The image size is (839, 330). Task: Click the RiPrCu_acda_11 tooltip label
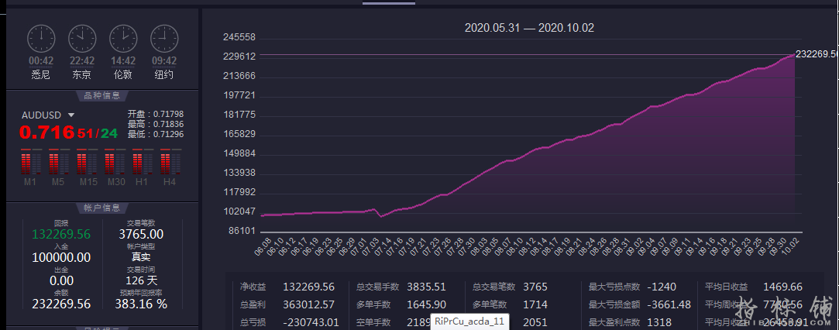pos(469,322)
